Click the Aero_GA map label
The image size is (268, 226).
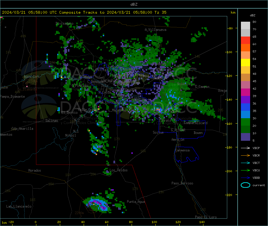coord(178,140)
